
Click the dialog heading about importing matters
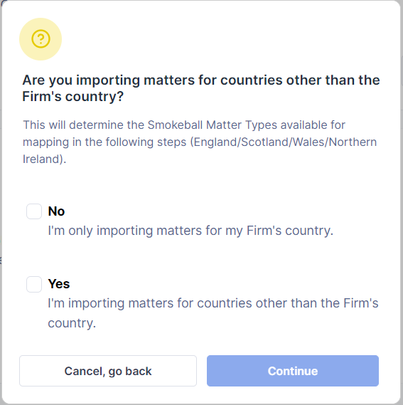(201, 88)
